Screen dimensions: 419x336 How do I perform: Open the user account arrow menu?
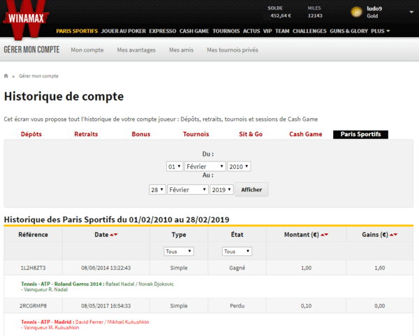411,12
